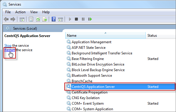Click the Export List toolbar icon
This screenshot has width=176, height=112.
(x=45, y=19)
